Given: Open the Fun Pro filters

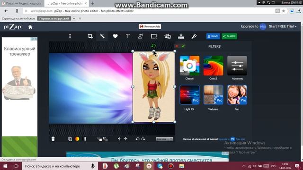Looking at the screenshot, I should (x=237, y=95).
